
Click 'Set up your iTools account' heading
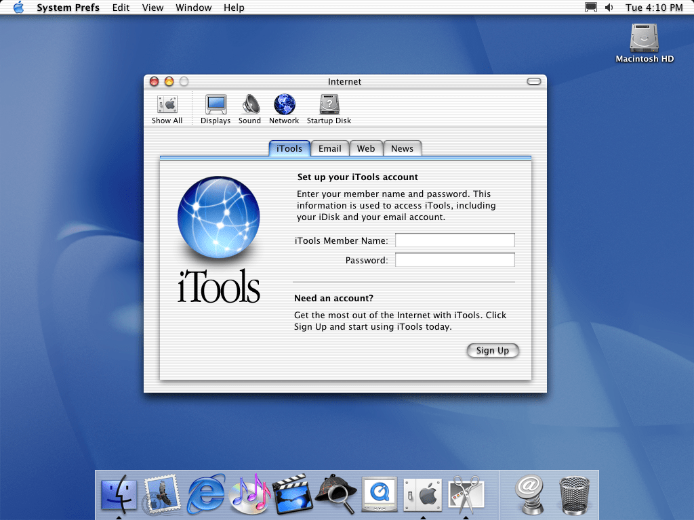[358, 177]
